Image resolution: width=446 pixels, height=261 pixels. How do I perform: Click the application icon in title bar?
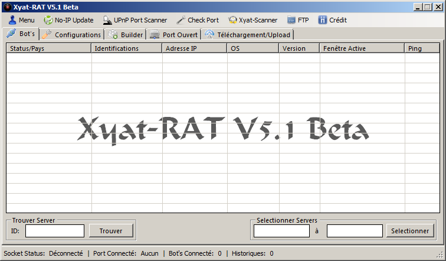(x=7, y=6)
